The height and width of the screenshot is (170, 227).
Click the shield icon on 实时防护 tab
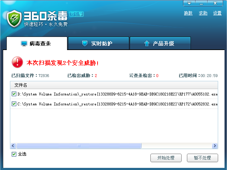[85, 43]
